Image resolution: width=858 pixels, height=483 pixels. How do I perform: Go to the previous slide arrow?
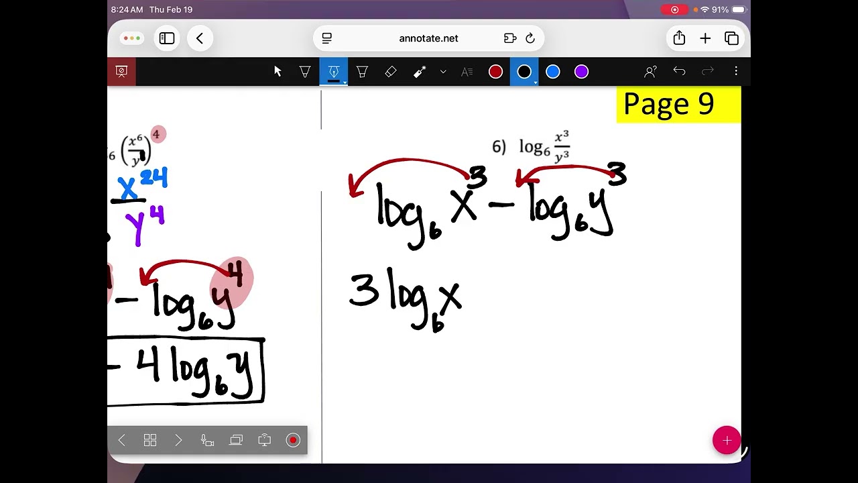coord(122,440)
